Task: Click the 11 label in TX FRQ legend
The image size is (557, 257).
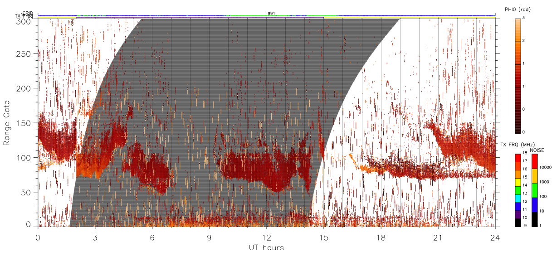Action: click(525, 209)
